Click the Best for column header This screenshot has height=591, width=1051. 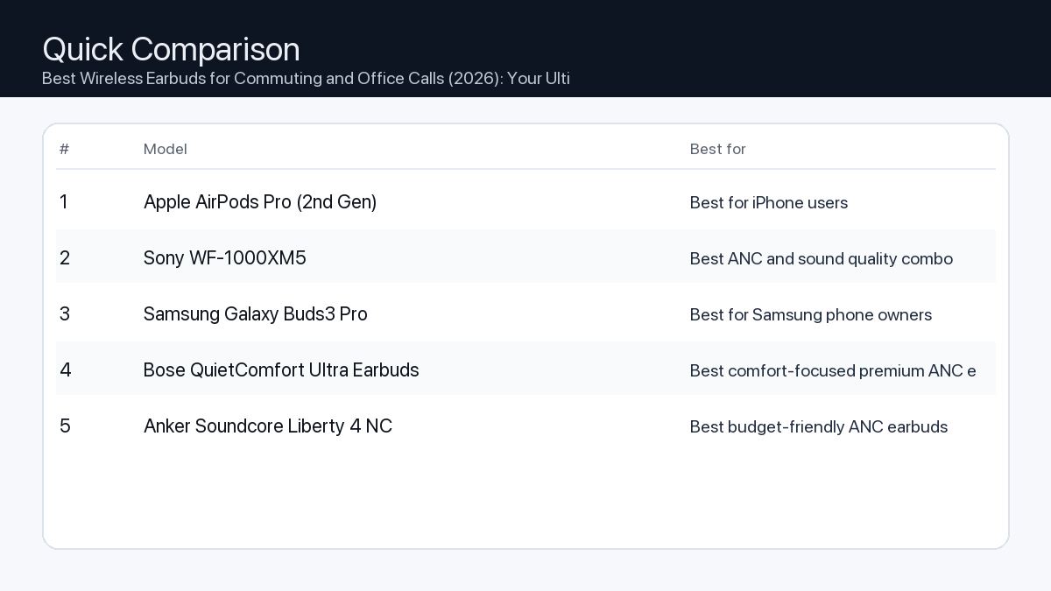(x=717, y=149)
